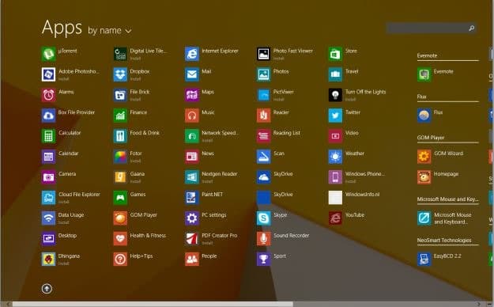Open the Desktop tile icon
Image resolution: width=494 pixels, height=307 pixels.
pyautogui.click(x=48, y=238)
